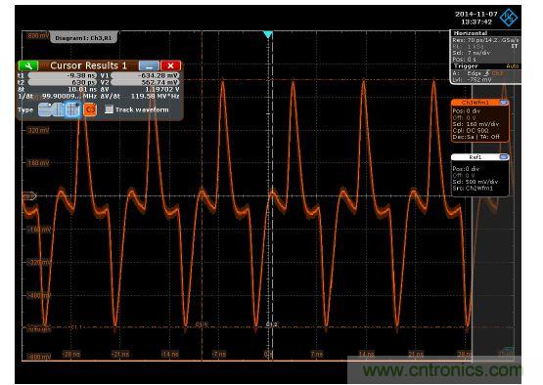
Task: Click the cyan trigger position marker
Action: pyautogui.click(x=268, y=34)
